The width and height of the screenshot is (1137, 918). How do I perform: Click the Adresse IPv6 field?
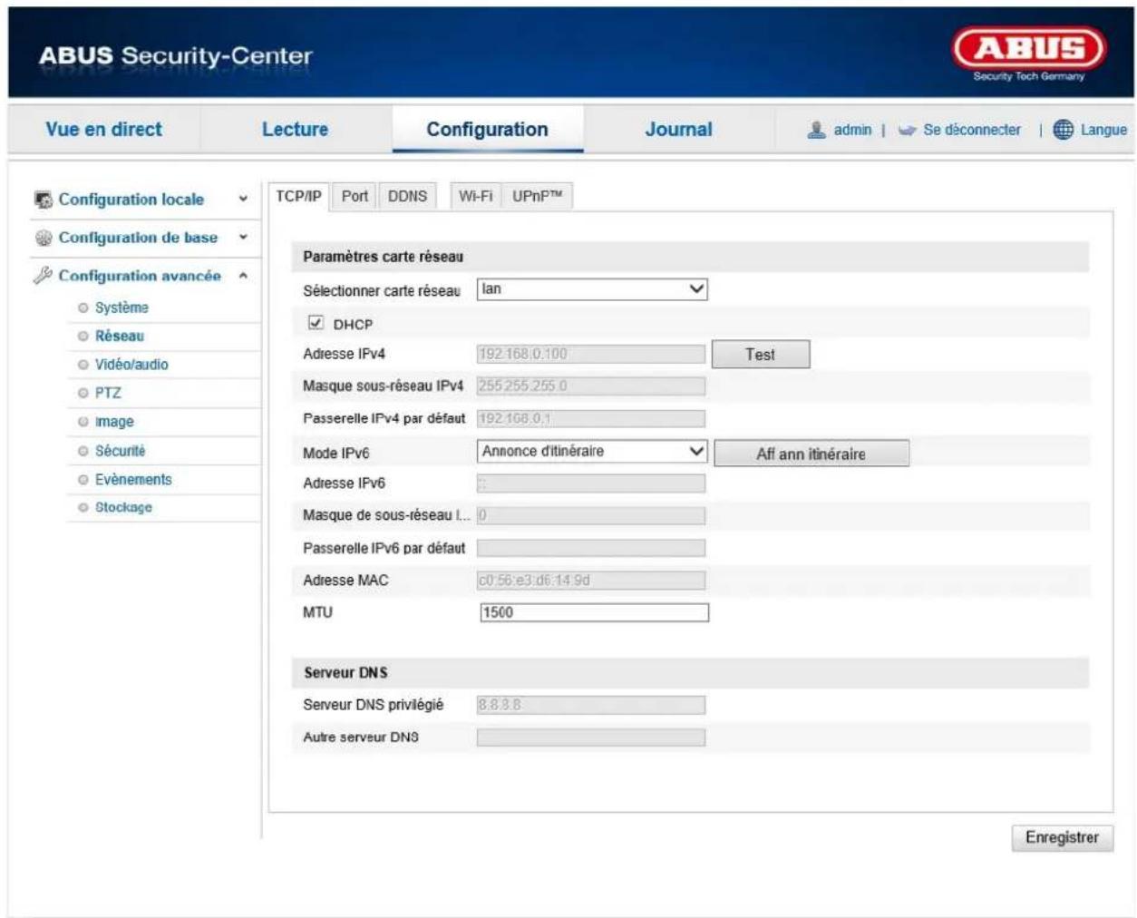(x=591, y=483)
